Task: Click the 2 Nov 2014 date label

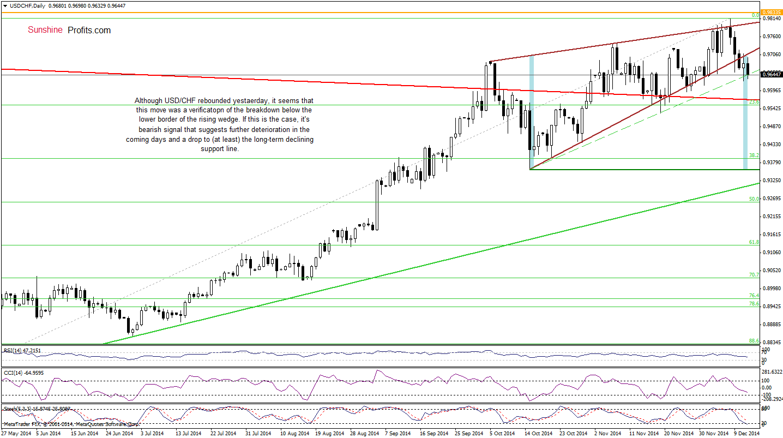Action: click(607, 433)
